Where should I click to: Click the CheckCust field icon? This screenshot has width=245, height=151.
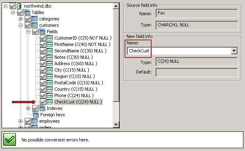tap(50, 102)
